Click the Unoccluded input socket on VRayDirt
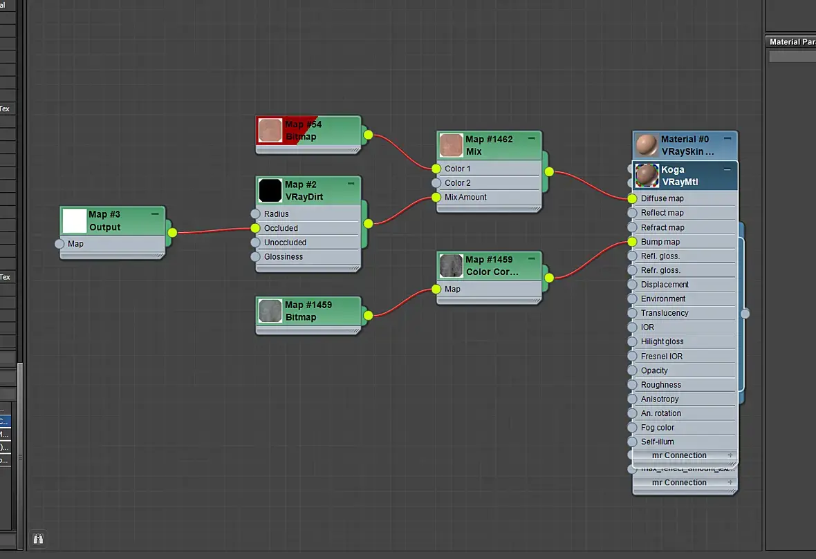Image resolution: width=816 pixels, height=559 pixels. click(x=255, y=243)
